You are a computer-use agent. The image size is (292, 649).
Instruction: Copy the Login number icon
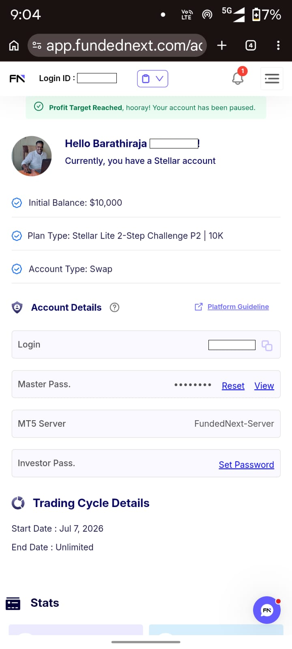267,345
